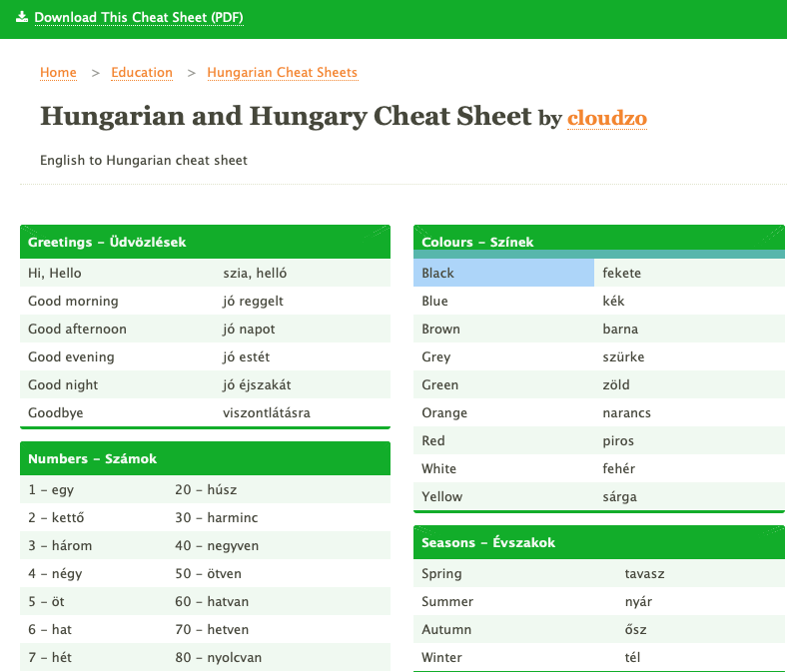
Task: Select the Good morning row label
Action: pyautogui.click(x=73, y=301)
